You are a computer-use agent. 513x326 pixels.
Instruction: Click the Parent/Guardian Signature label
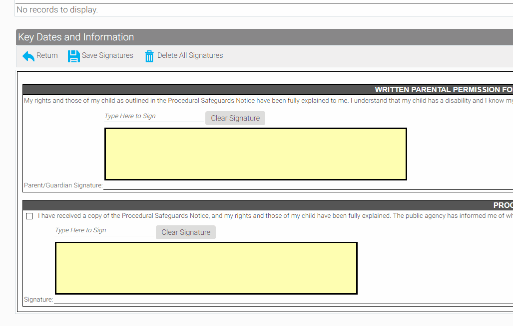click(x=63, y=185)
